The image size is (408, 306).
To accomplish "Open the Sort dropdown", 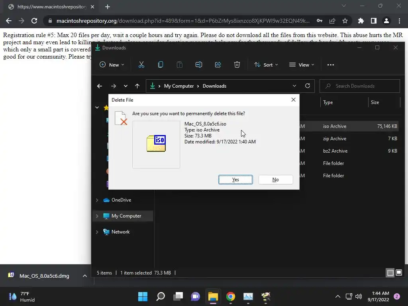I will [x=266, y=65].
